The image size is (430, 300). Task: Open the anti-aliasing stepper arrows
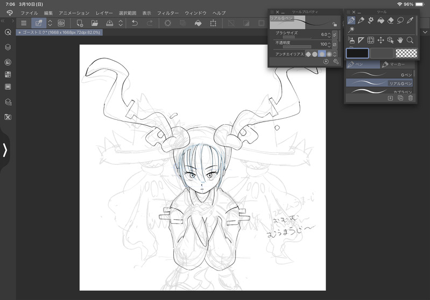pos(335,54)
